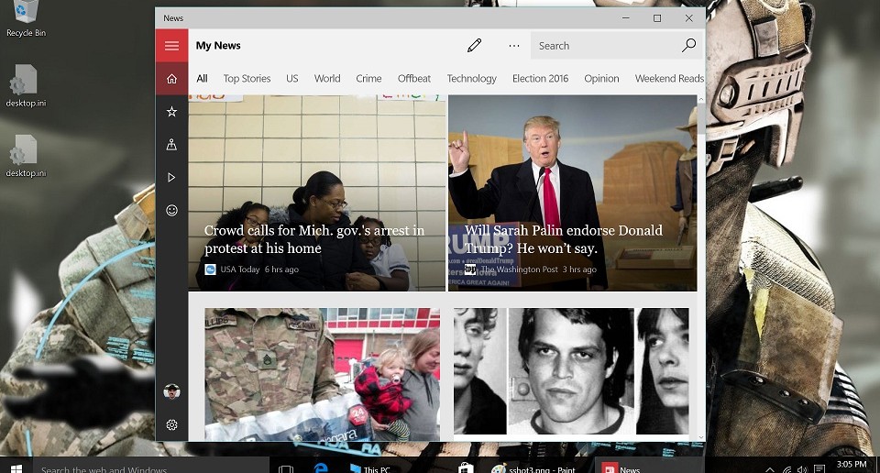Open the soldier with water bottles story
Image resolution: width=880 pixels, height=473 pixels.
click(x=322, y=374)
